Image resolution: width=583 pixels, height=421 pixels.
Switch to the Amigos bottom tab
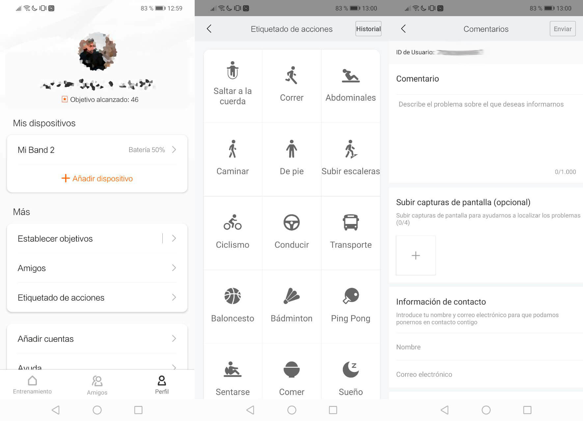pyautogui.click(x=97, y=385)
